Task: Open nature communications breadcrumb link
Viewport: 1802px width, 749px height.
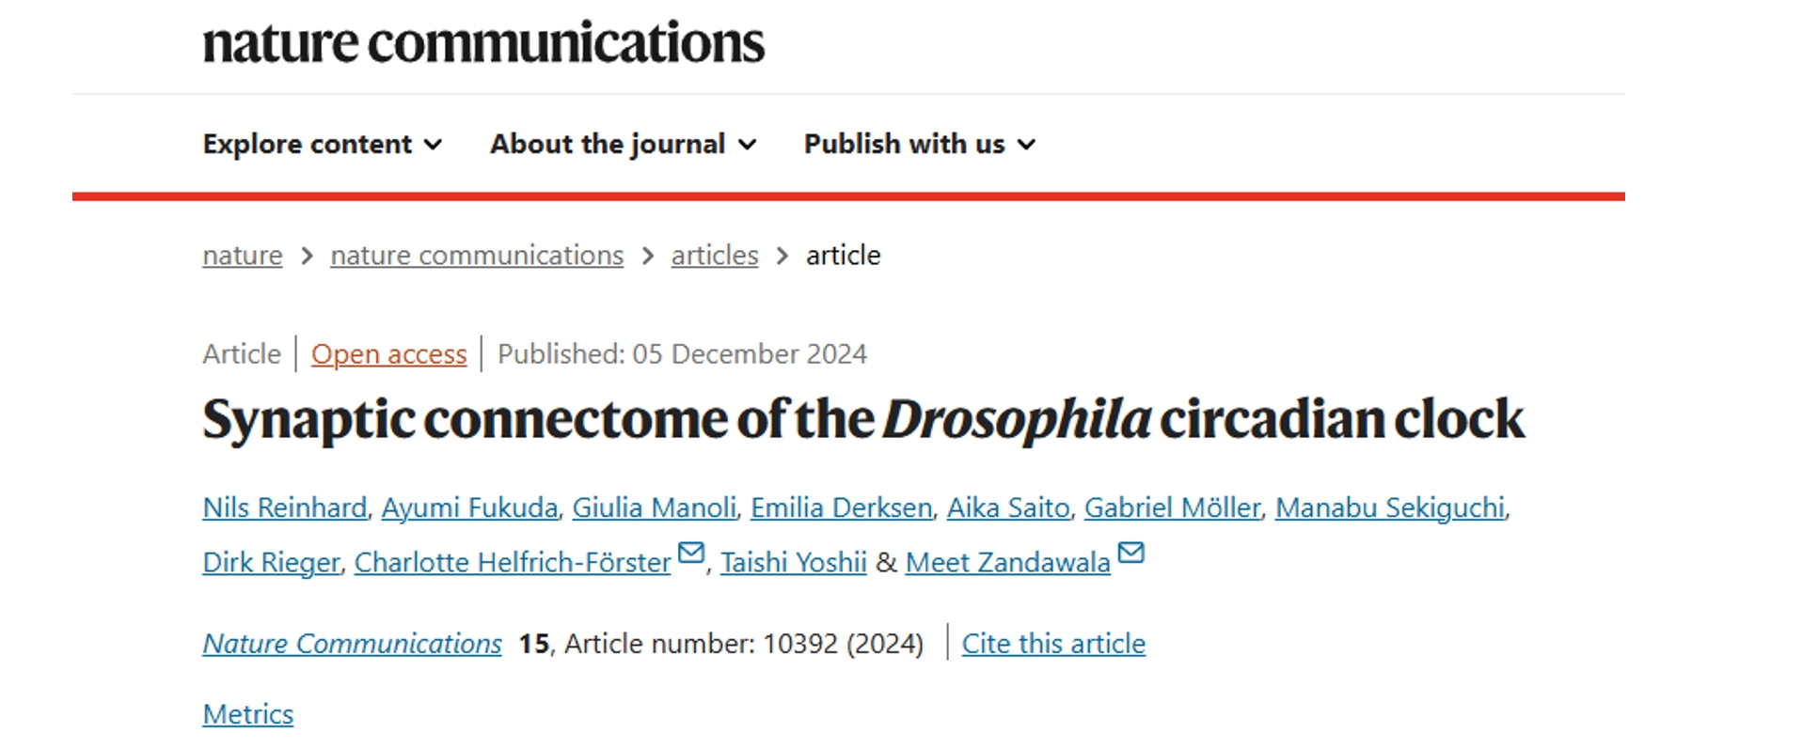Action: [x=477, y=256]
